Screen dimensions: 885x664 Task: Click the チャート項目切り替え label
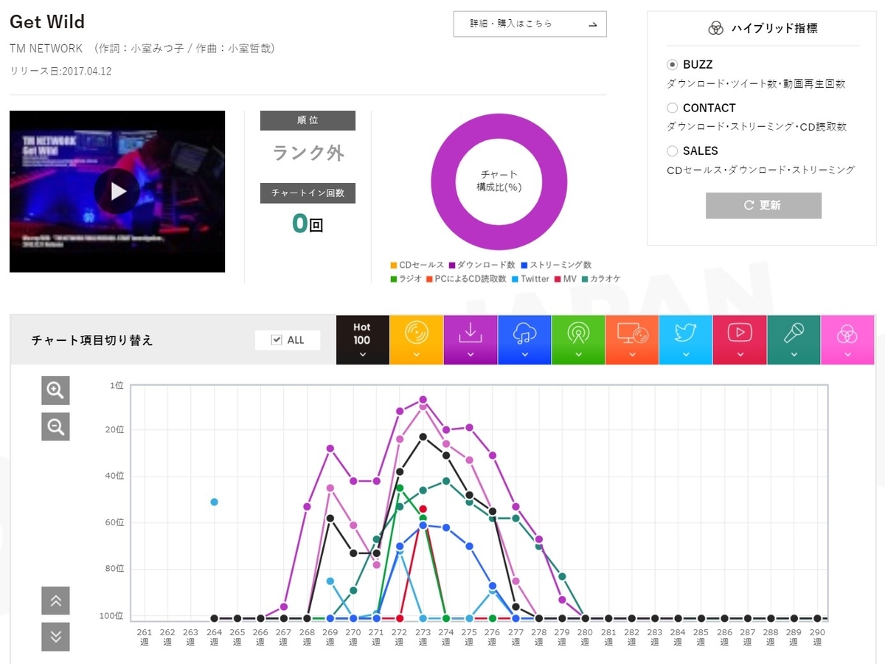[x=91, y=340]
